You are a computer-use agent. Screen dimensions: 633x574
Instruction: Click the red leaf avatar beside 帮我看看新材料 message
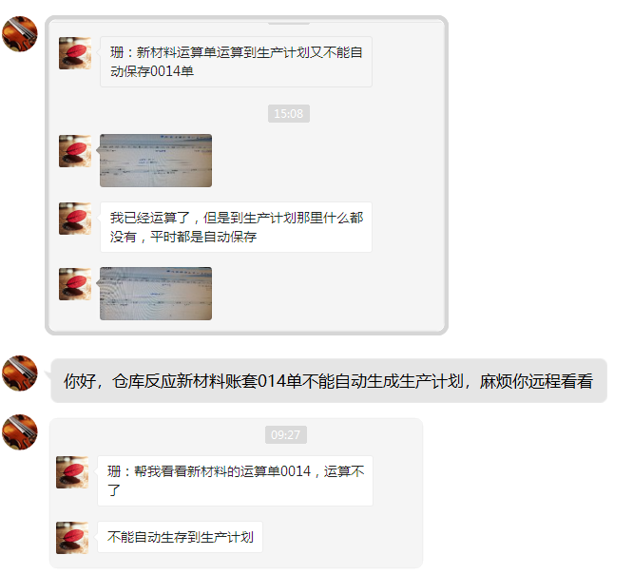(x=72, y=472)
